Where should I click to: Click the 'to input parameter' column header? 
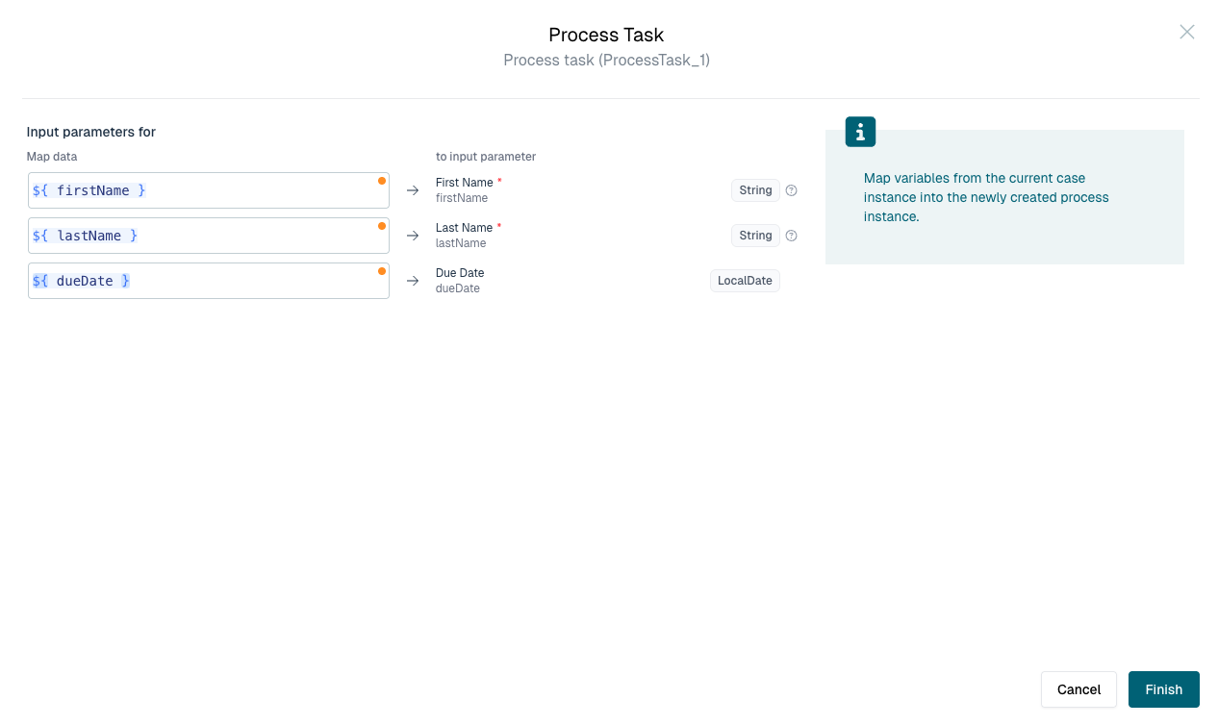pos(486,156)
